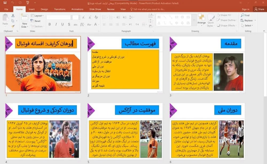Save the presentation with the floppy icon
This screenshot has width=267, height=164.
[5, 3]
